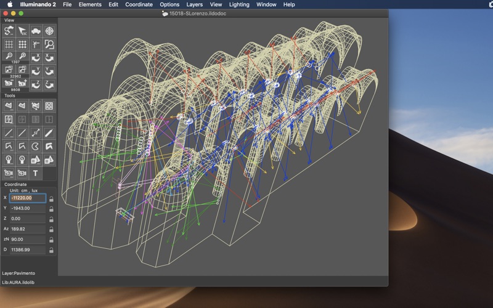The height and width of the screenshot is (308, 493).
Task: Toggle the D distance lock
Action: click(51, 251)
